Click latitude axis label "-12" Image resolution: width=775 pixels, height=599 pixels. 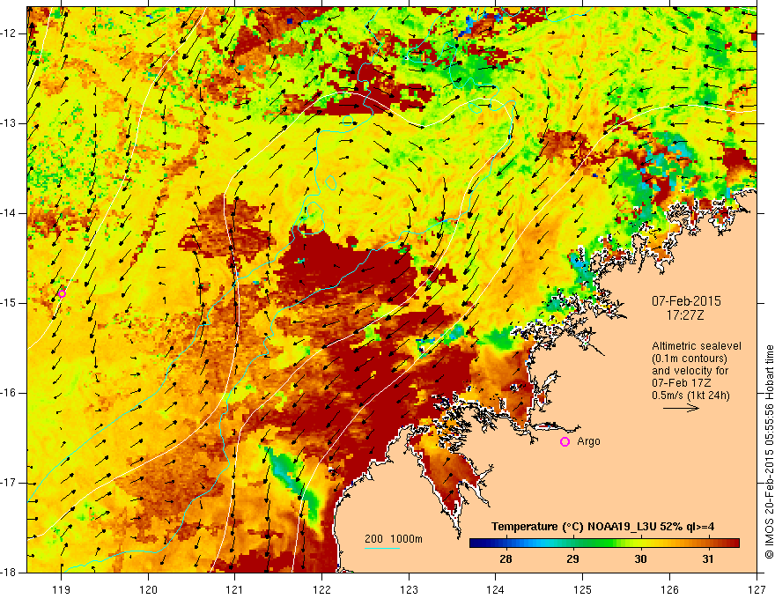[10, 33]
